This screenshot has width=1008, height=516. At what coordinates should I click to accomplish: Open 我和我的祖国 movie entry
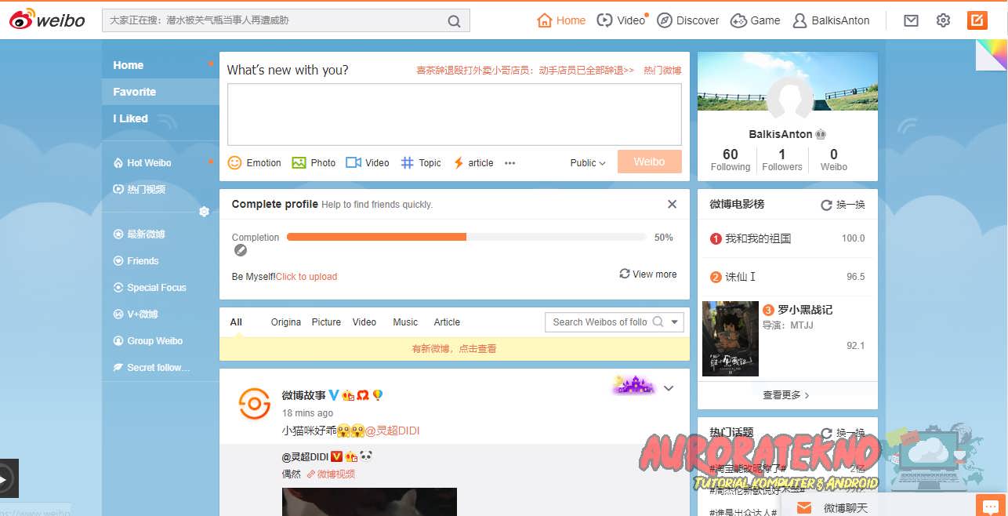click(x=788, y=238)
